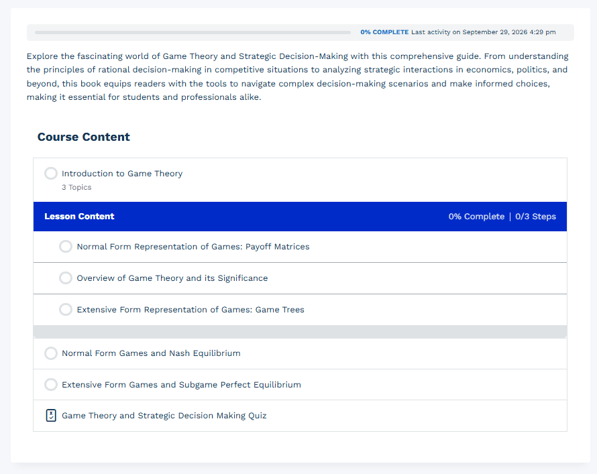This screenshot has height=474, width=597.
Task: Open Normal Form Games and Nash Equilibrium lesson
Action: tap(151, 353)
